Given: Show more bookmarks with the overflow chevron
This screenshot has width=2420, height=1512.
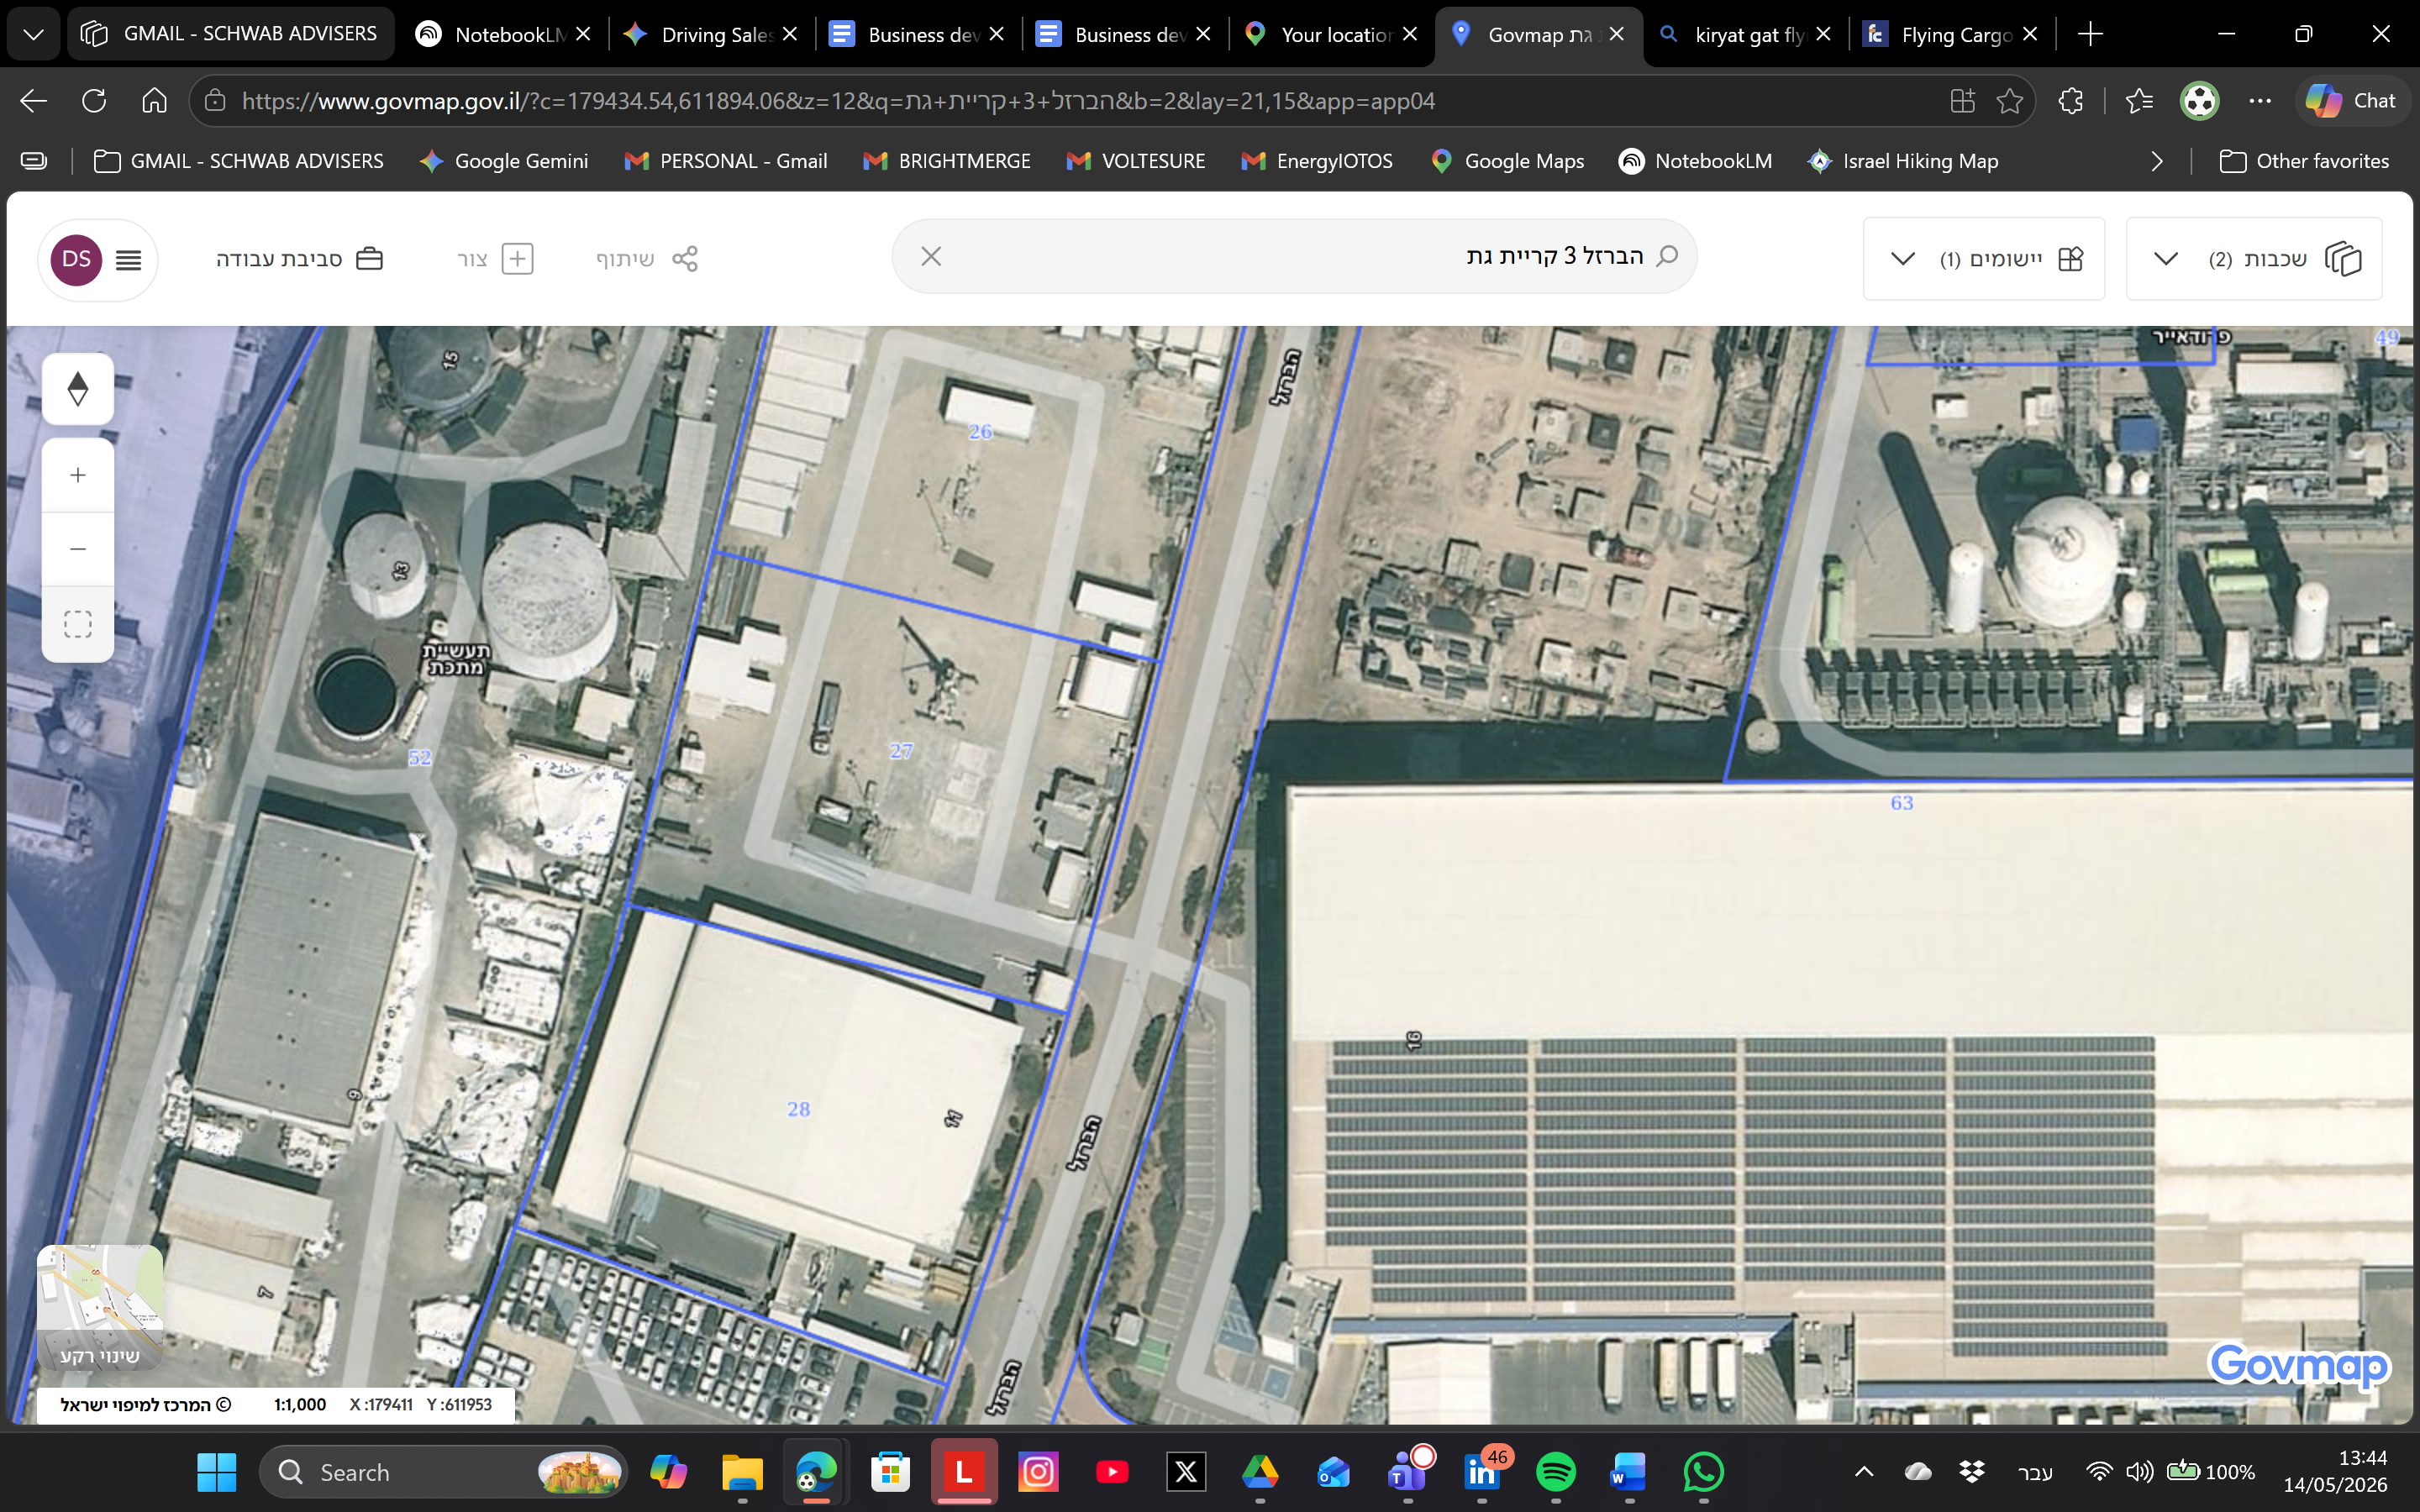Looking at the screenshot, I should click(x=2157, y=161).
